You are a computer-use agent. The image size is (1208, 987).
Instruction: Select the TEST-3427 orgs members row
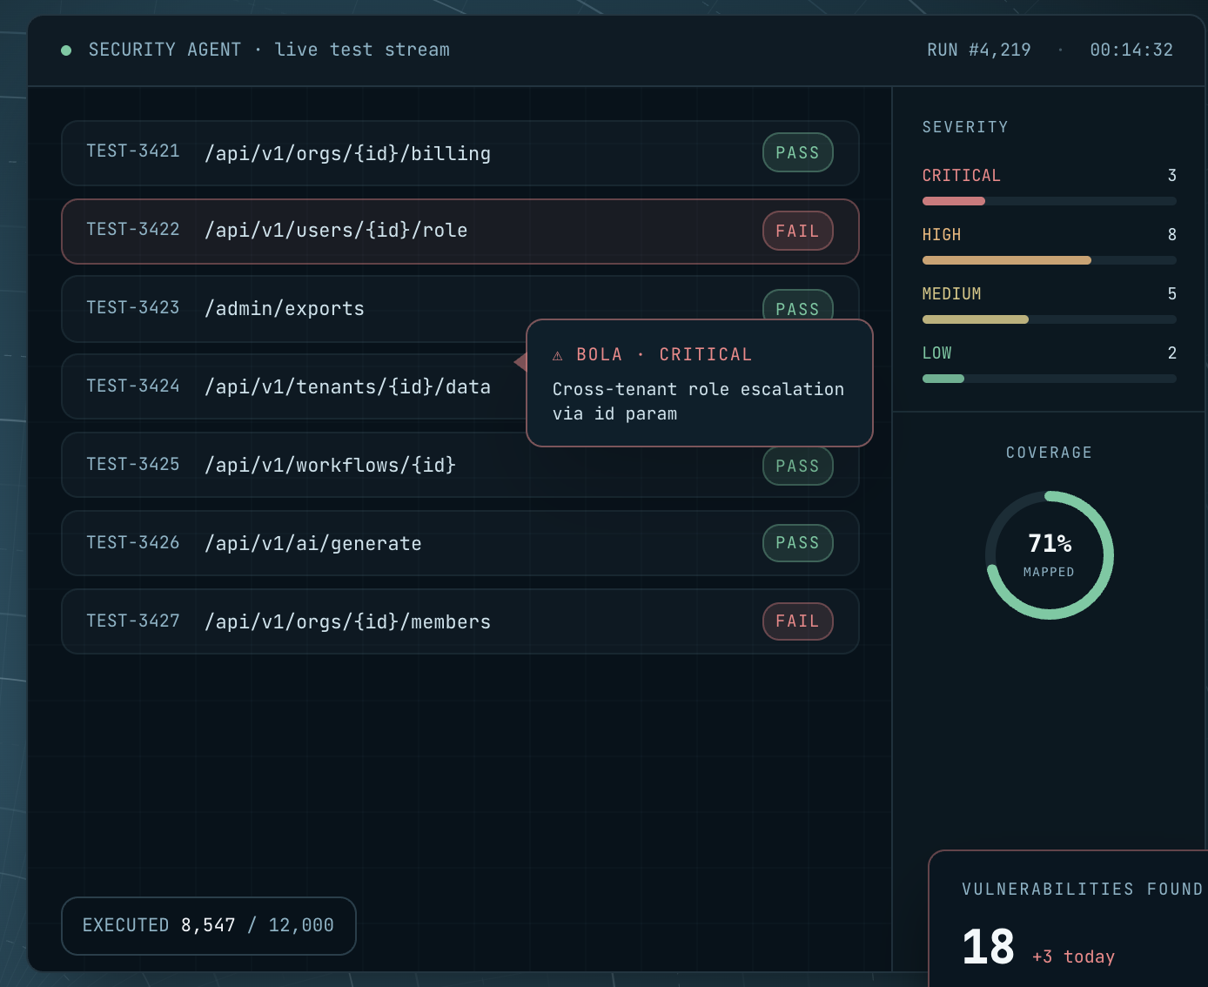pyautogui.click(x=460, y=621)
